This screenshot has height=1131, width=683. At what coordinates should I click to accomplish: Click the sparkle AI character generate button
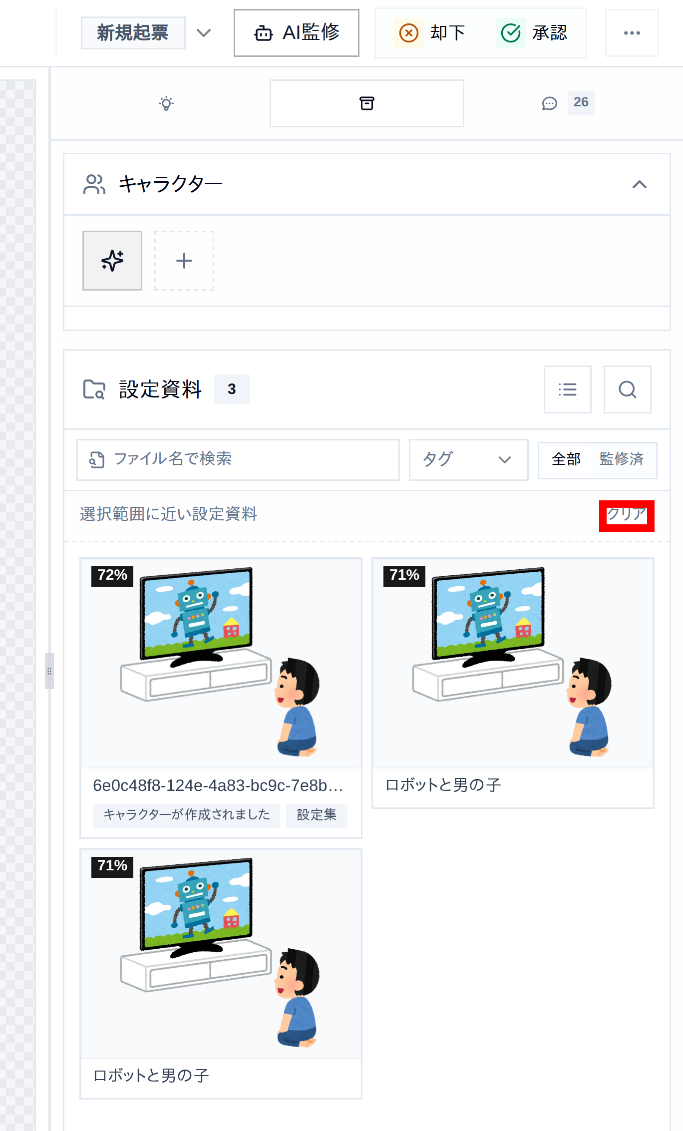(112, 261)
